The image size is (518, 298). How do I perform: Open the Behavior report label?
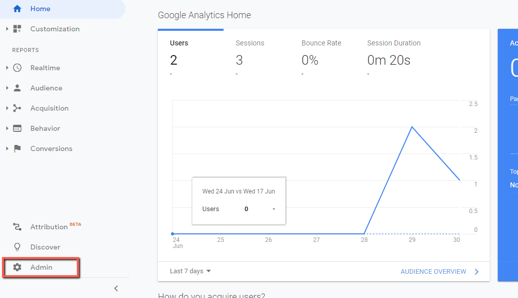[x=45, y=128]
